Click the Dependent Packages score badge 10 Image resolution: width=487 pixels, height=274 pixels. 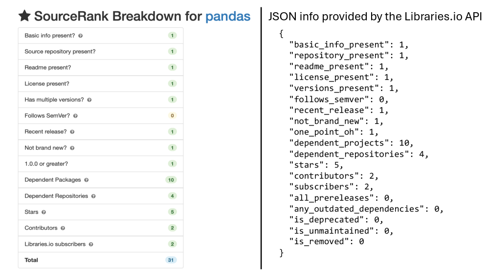click(x=171, y=180)
